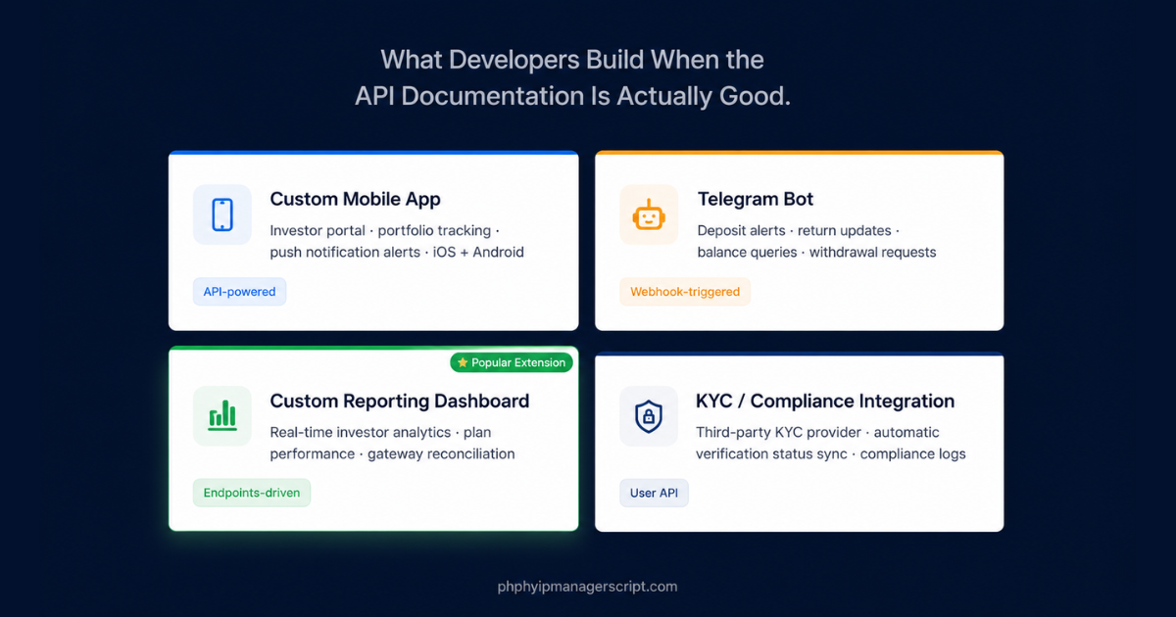1176x617 pixels.
Task: Click the line 'performance · gateway reconciliation'
Action: pos(392,454)
